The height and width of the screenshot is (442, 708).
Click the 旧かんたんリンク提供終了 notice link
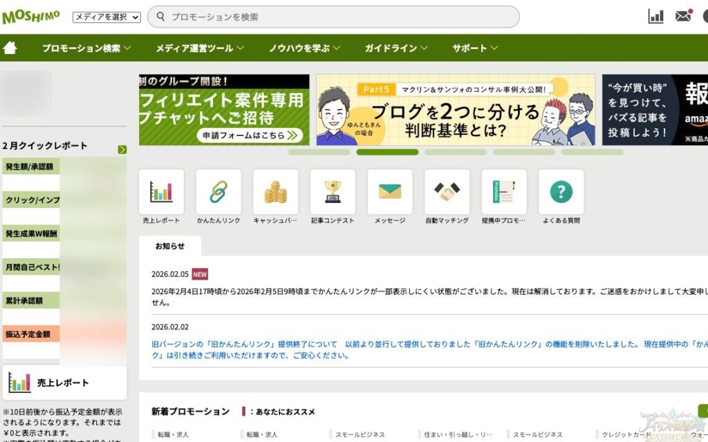click(243, 344)
